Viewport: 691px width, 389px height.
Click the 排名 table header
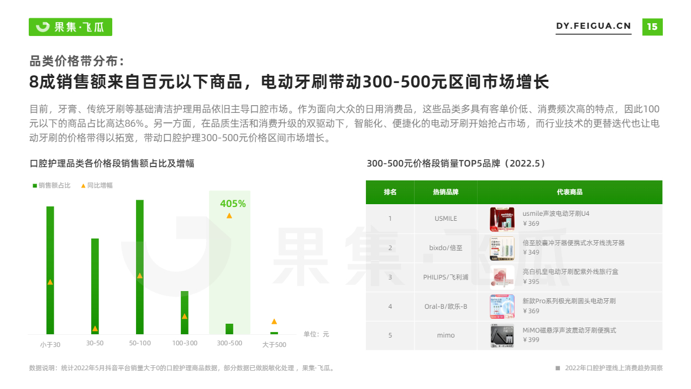(390, 192)
